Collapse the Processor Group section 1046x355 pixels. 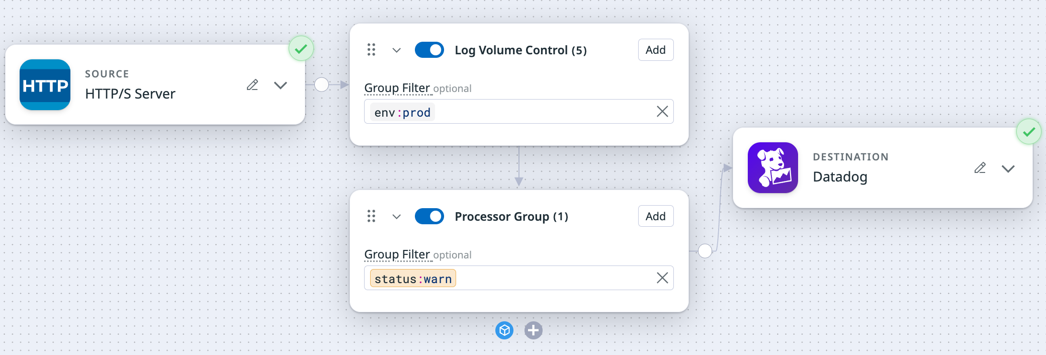pyautogui.click(x=396, y=217)
